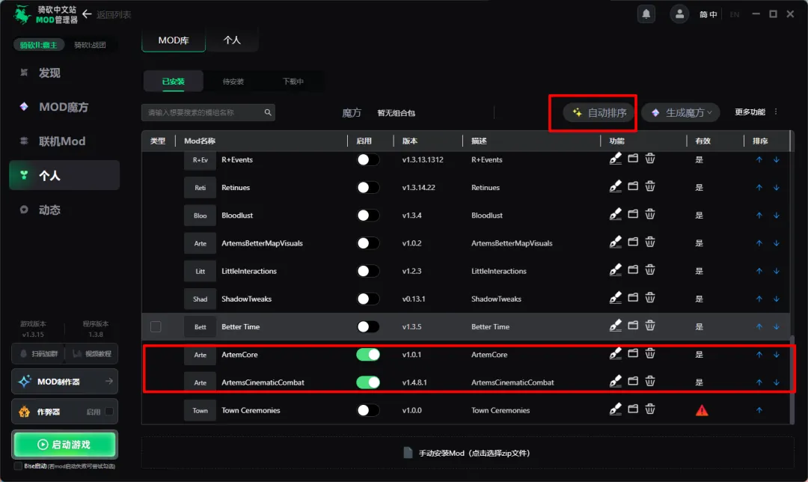Screen dimensions: 808x482
Task: Edit the Better Time mod
Action: point(615,326)
